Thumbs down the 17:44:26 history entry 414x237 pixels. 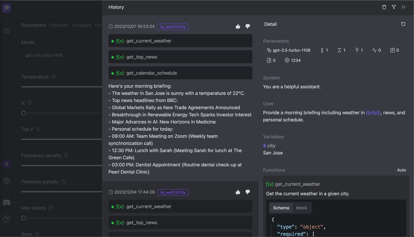point(247,192)
